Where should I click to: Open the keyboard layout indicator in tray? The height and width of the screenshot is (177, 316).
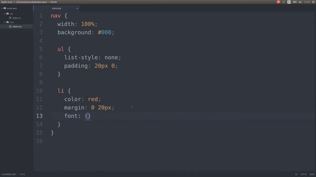point(289,2)
